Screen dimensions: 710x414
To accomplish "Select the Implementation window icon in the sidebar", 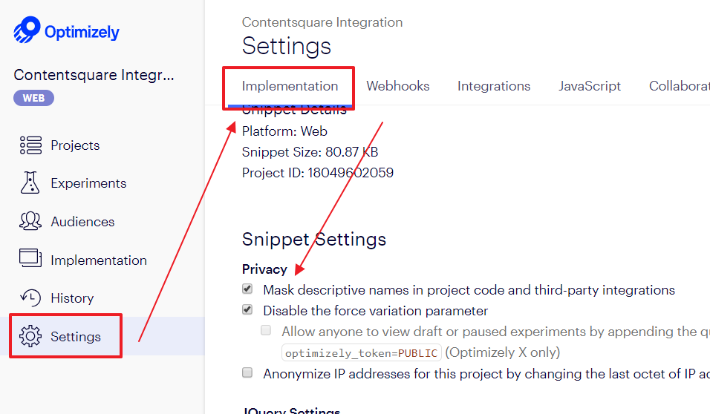I will (30, 258).
